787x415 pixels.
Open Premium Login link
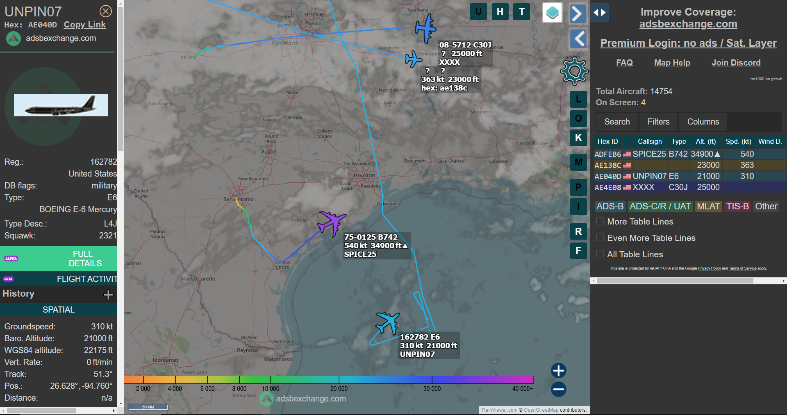(x=688, y=43)
